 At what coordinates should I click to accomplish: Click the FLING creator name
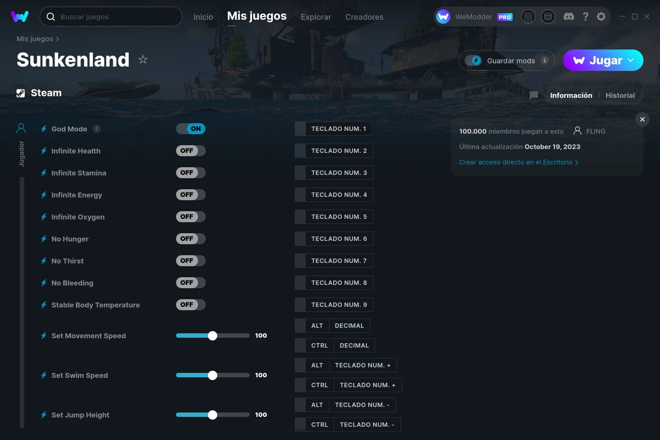point(596,131)
